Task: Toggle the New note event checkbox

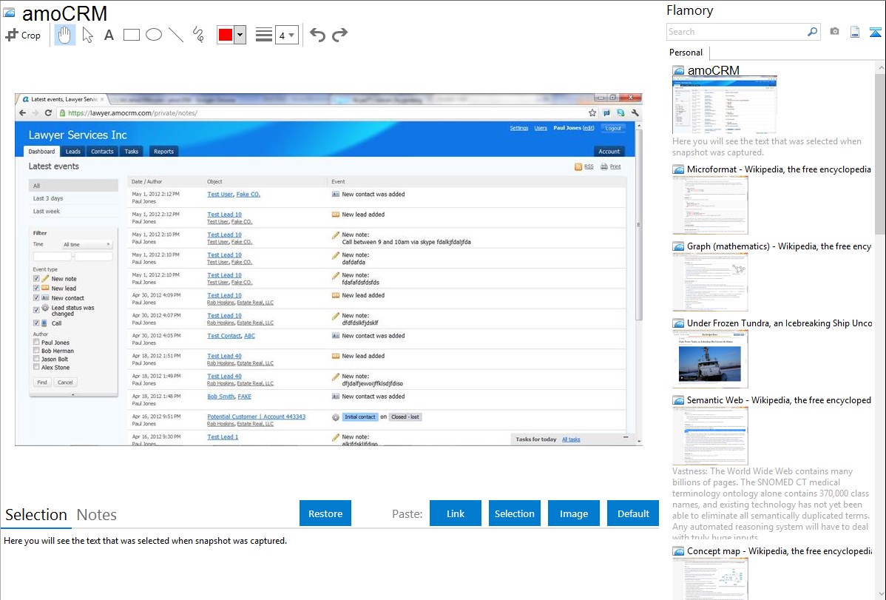Action: (36, 278)
